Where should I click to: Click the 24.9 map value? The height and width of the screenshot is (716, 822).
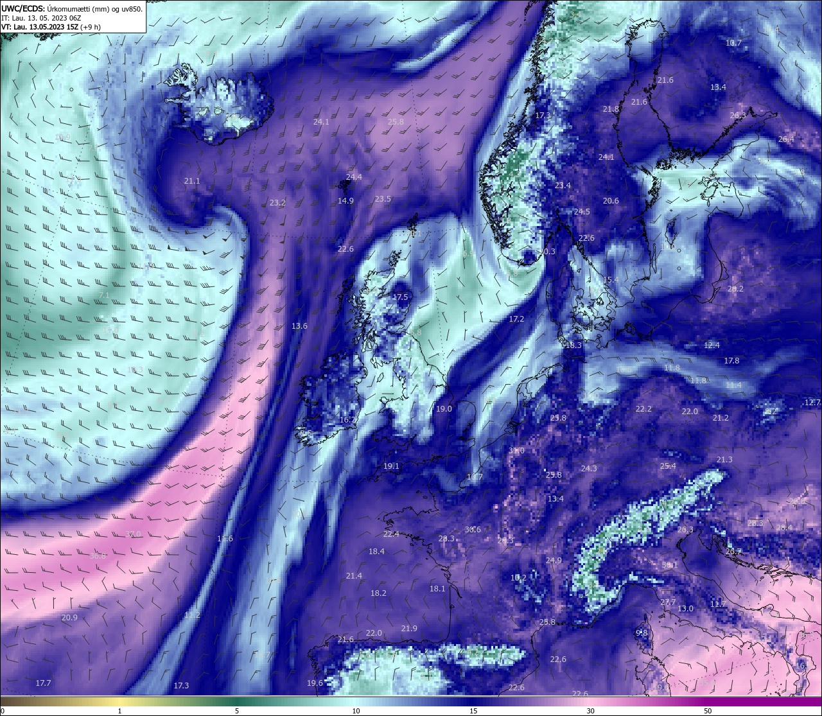pos(554,560)
